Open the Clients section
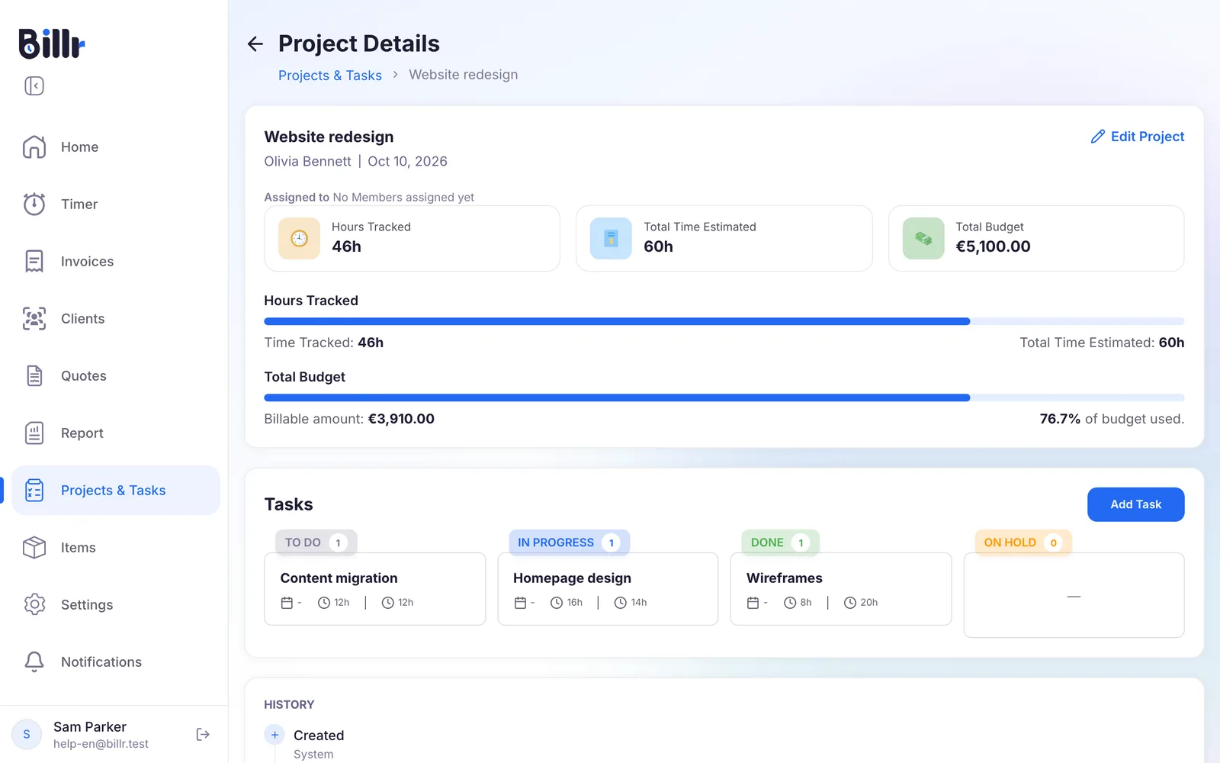 (116, 318)
